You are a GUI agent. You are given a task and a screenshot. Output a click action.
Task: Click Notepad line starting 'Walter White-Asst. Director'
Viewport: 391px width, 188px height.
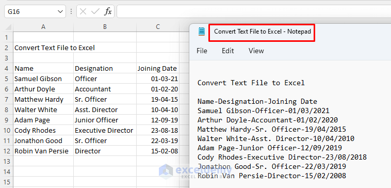276,138
